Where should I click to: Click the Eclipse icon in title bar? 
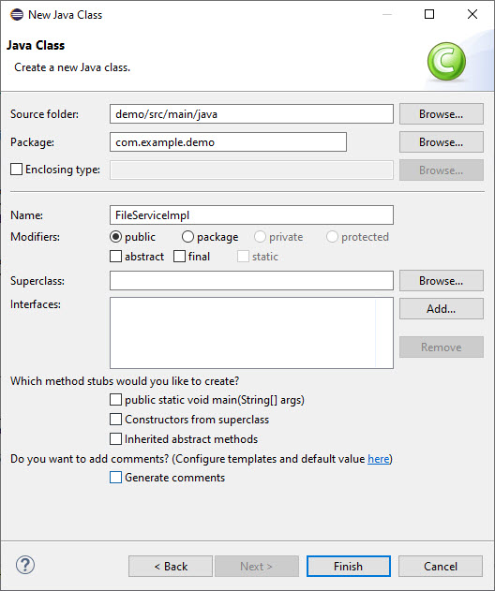(x=17, y=15)
